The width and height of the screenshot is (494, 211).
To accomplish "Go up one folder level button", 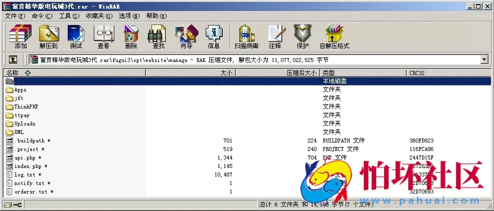I will point(13,59).
